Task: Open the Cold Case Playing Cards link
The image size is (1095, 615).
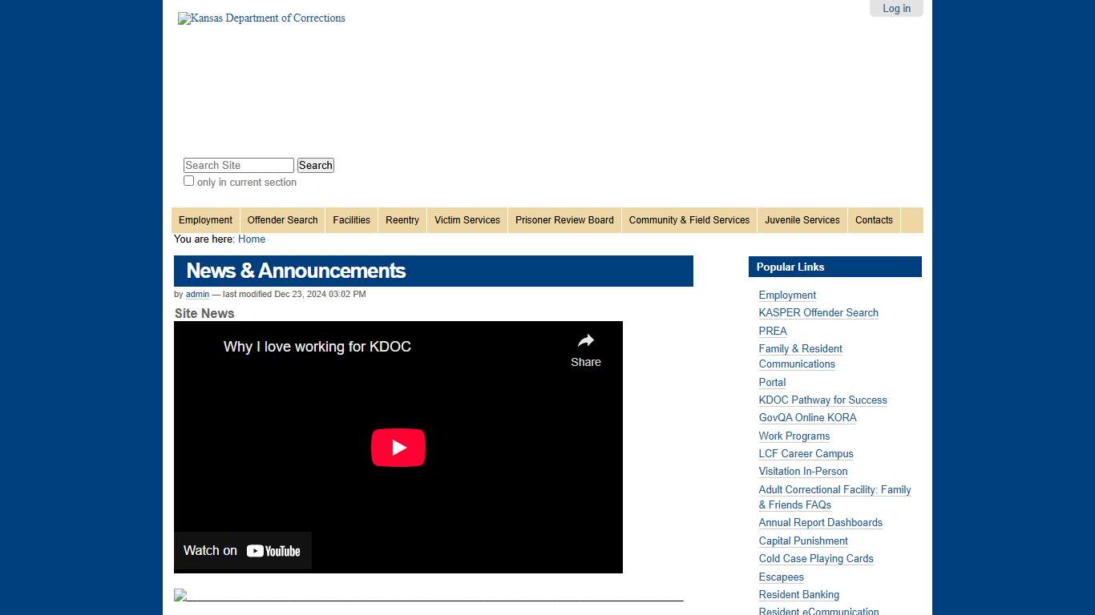Action: (816, 559)
